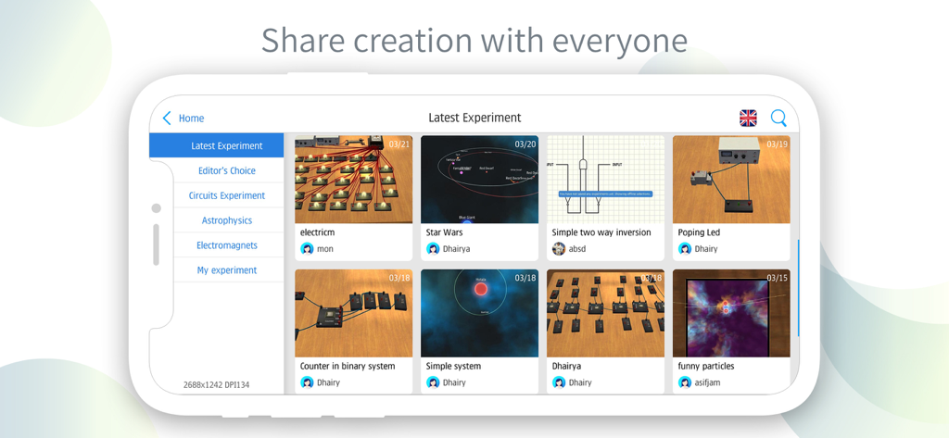This screenshot has height=438, width=949.
Task: Open the Dhairya experiment thumbnail
Action: click(605, 313)
